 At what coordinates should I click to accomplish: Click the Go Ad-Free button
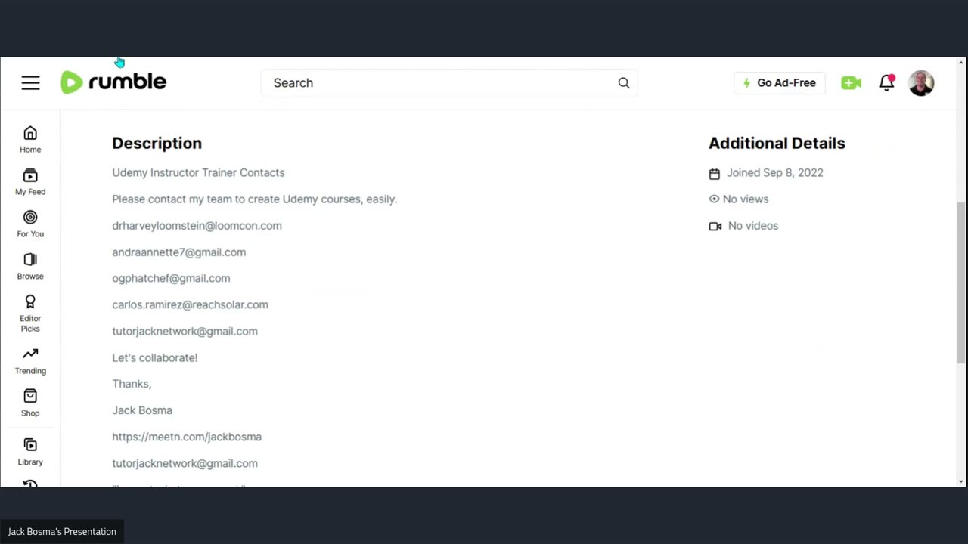point(779,83)
